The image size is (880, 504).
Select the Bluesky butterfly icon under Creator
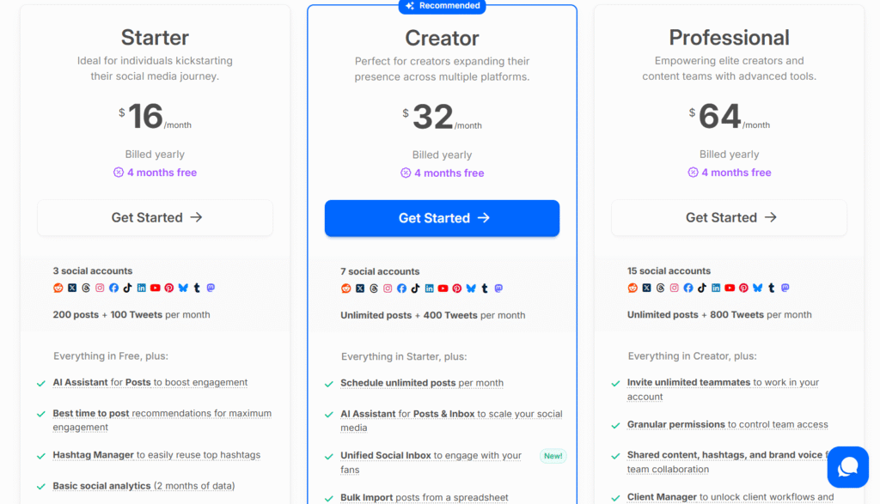tap(471, 288)
